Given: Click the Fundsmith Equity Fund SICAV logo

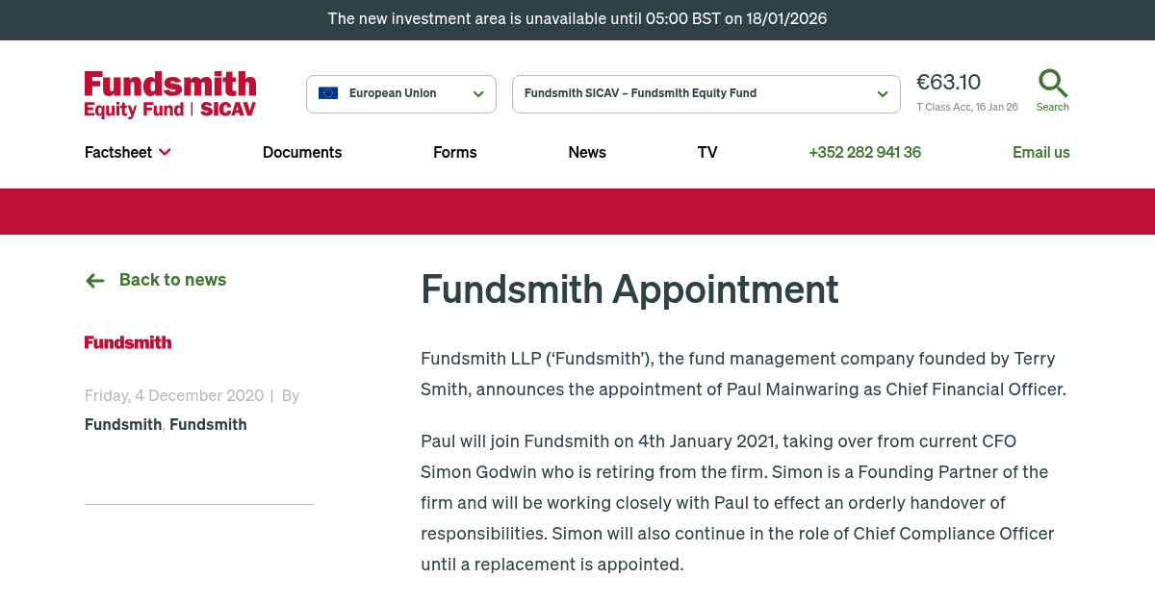Looking at the screenshot, I should (x=169, y=93).
